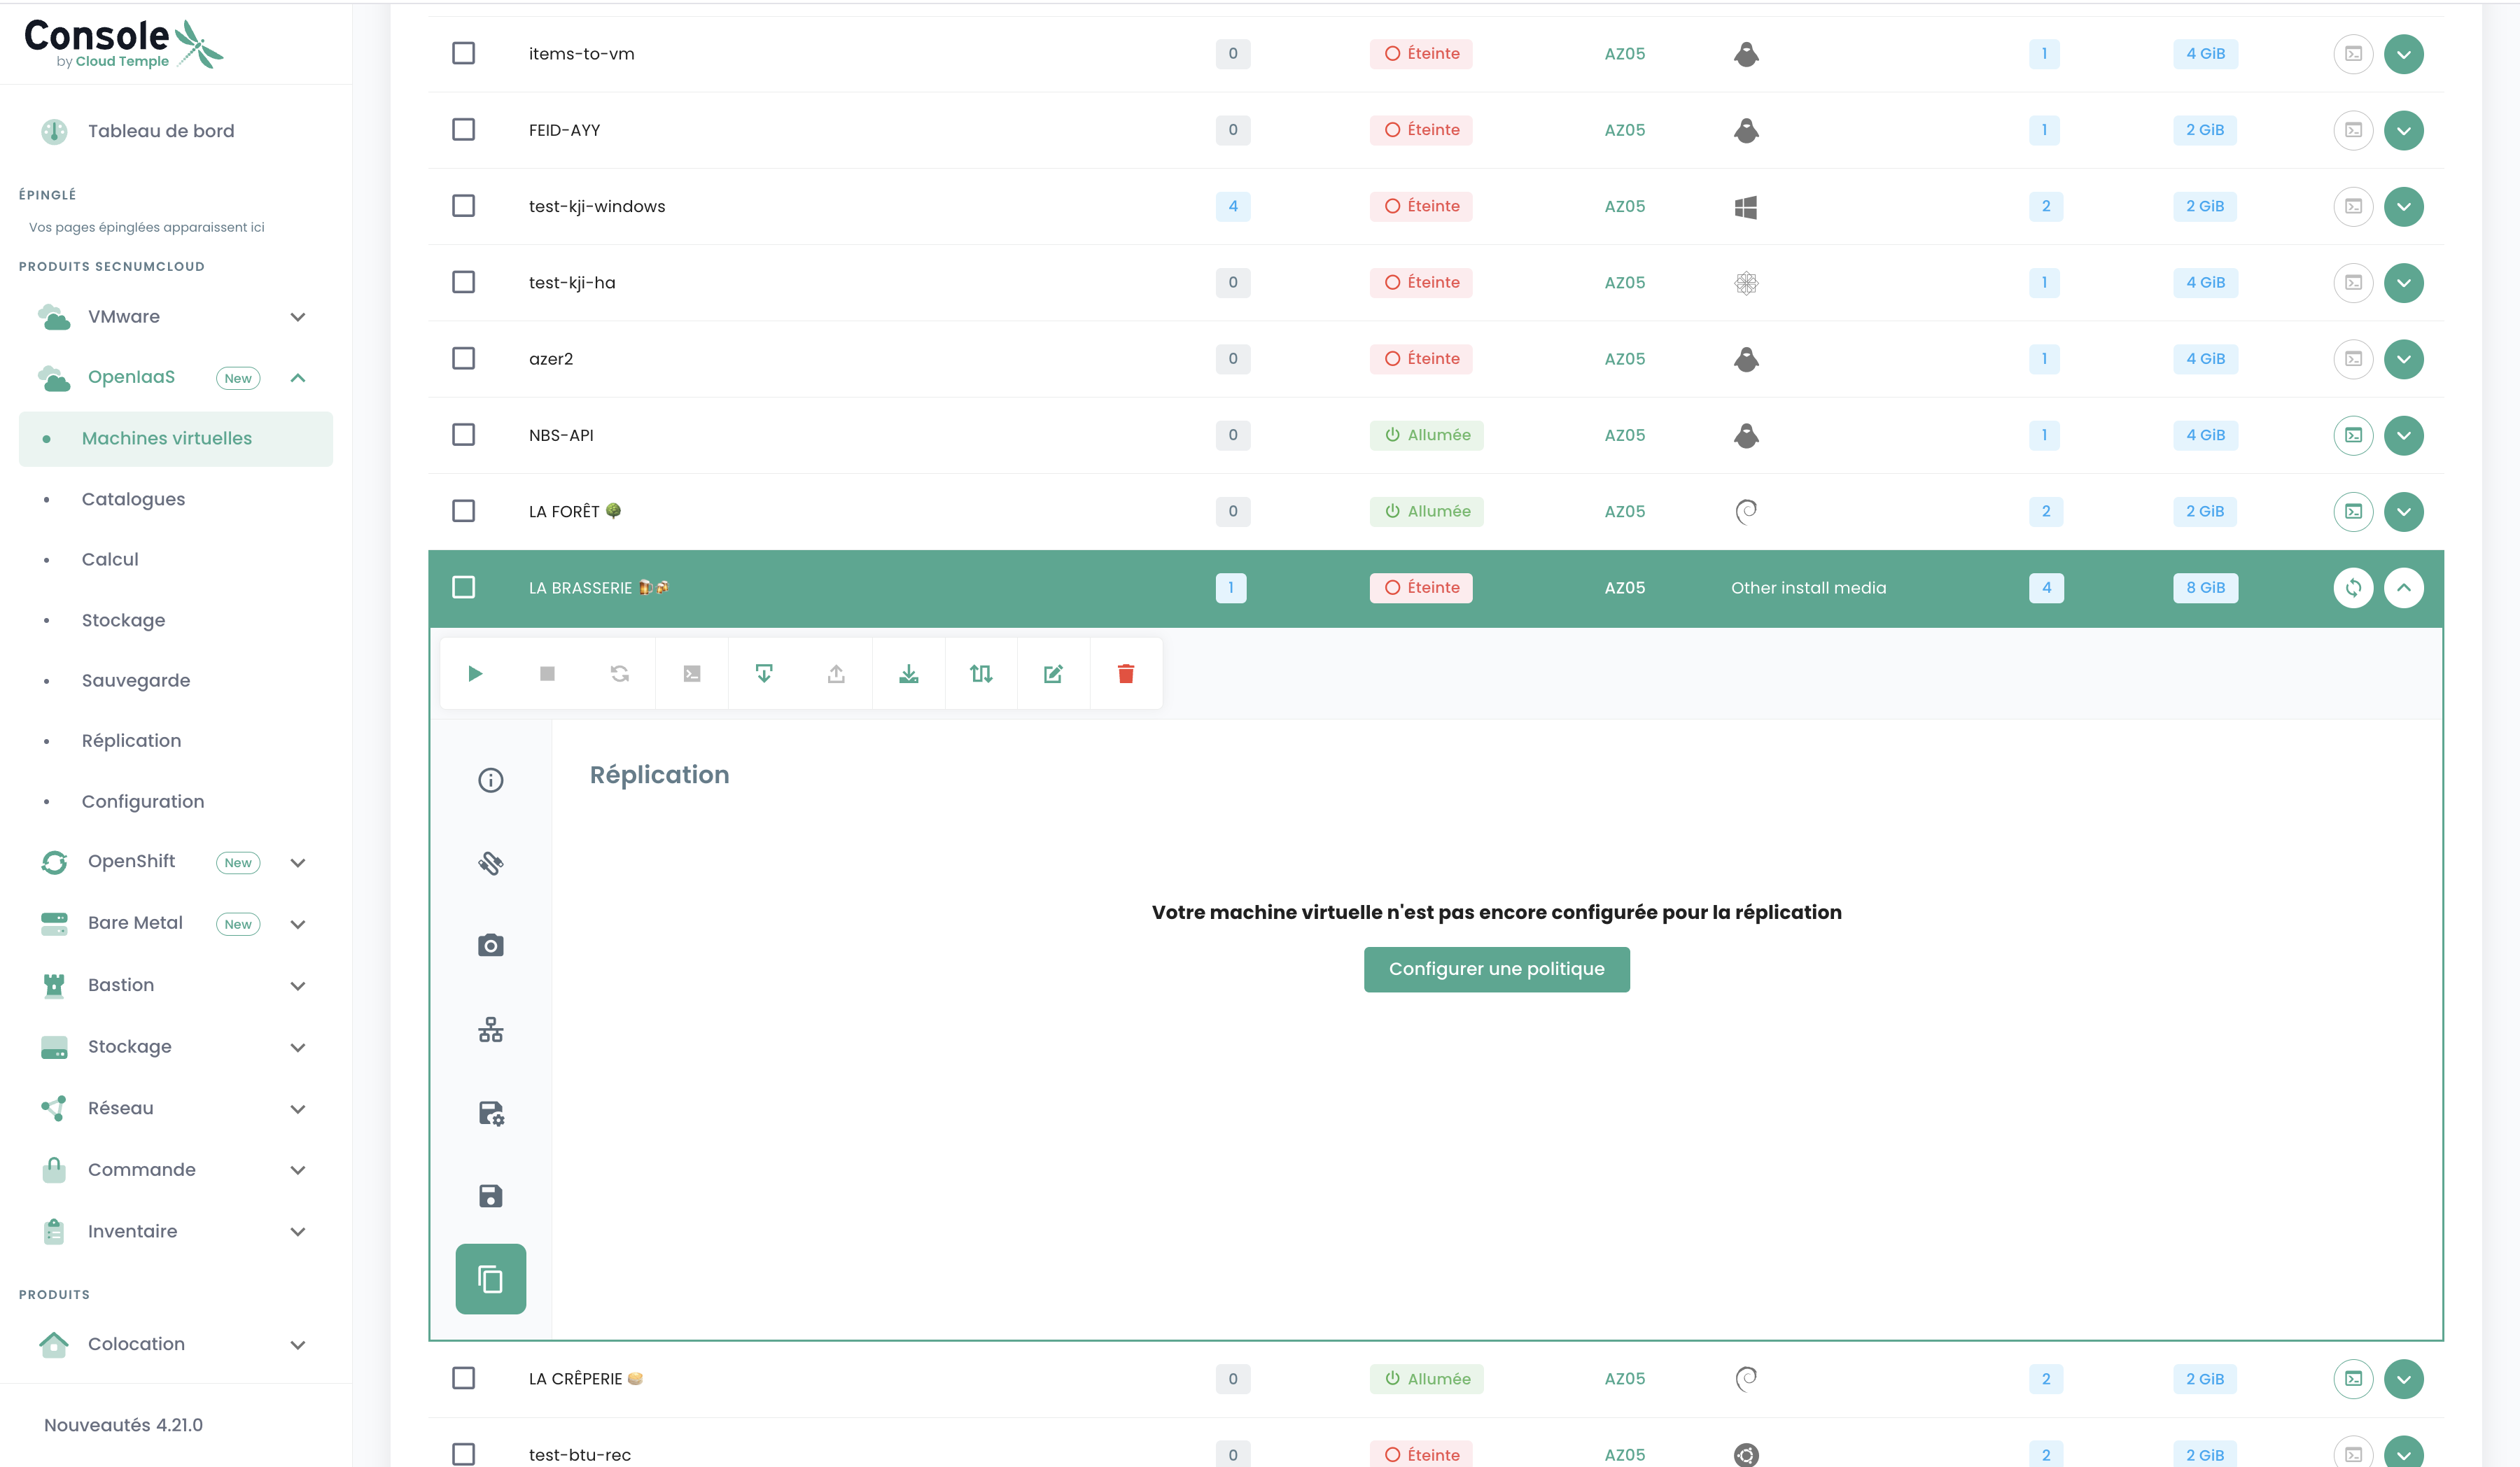Open the snapshots camera tab icon

pyautogui.click(x=490, y=945)
